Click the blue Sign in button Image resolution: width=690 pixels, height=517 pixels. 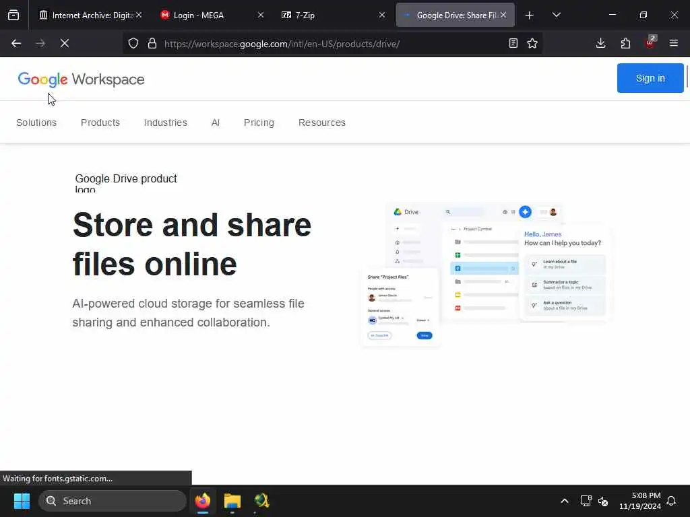tap(650, 78)
